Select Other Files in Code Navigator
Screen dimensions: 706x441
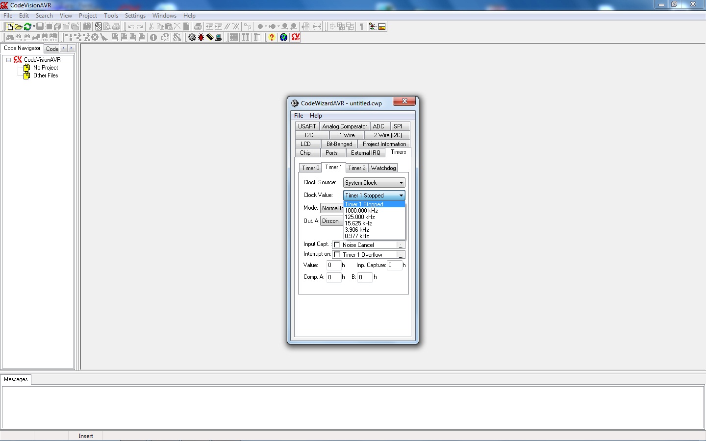point(46,75)
